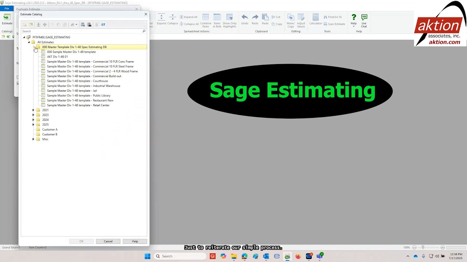Open Firefox from the taskbar
This screenshot has width=467, height=262.
coord(298,256)
